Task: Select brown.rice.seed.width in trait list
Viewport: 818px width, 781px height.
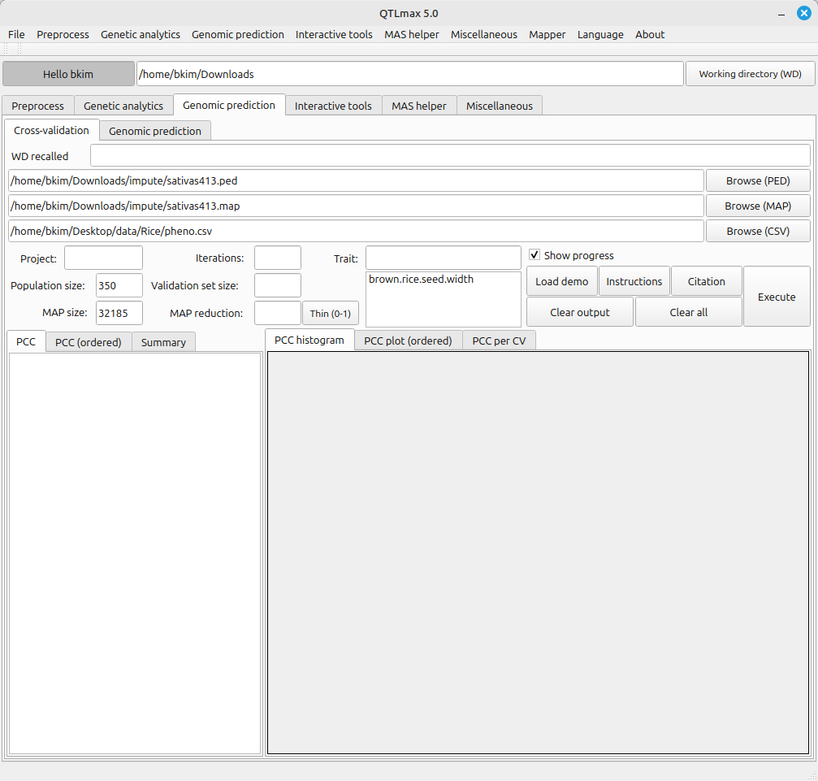Action: point(421,279)
